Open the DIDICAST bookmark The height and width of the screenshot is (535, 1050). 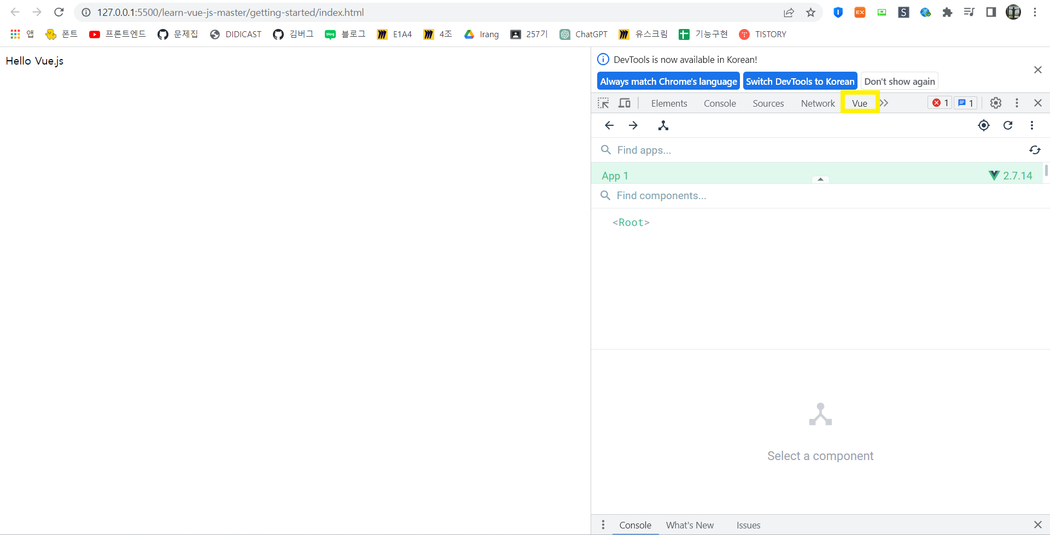pyautogui.click(x=236, y=34)
